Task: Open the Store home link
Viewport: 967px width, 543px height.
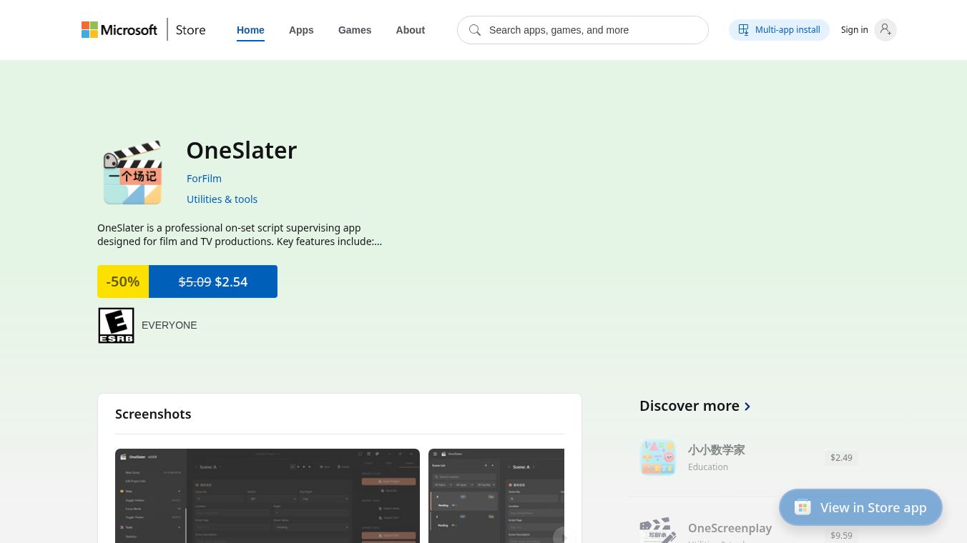Action: click(190, 30)
